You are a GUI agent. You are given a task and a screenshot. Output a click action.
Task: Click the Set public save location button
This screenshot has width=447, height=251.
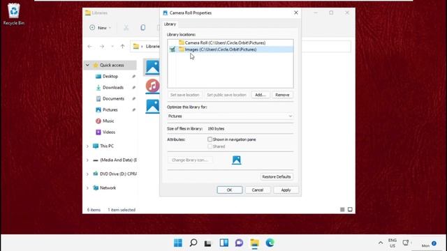click(226, 95)
